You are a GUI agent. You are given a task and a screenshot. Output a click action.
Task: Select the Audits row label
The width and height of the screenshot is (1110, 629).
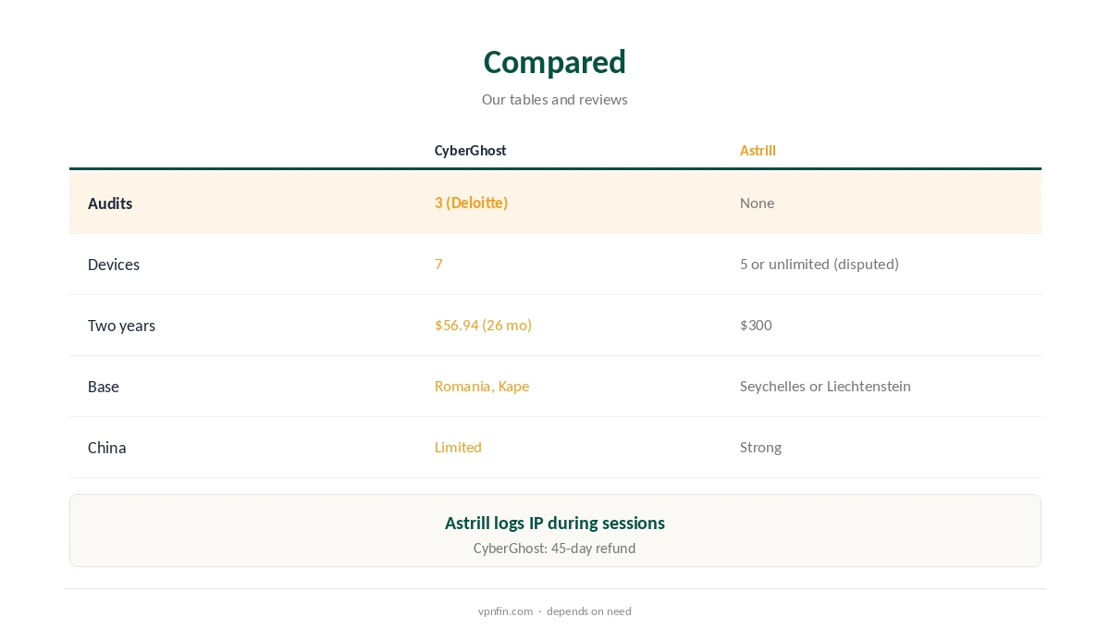pos(110,203)
